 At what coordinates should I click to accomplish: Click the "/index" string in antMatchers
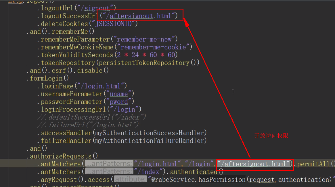(148, 172)
